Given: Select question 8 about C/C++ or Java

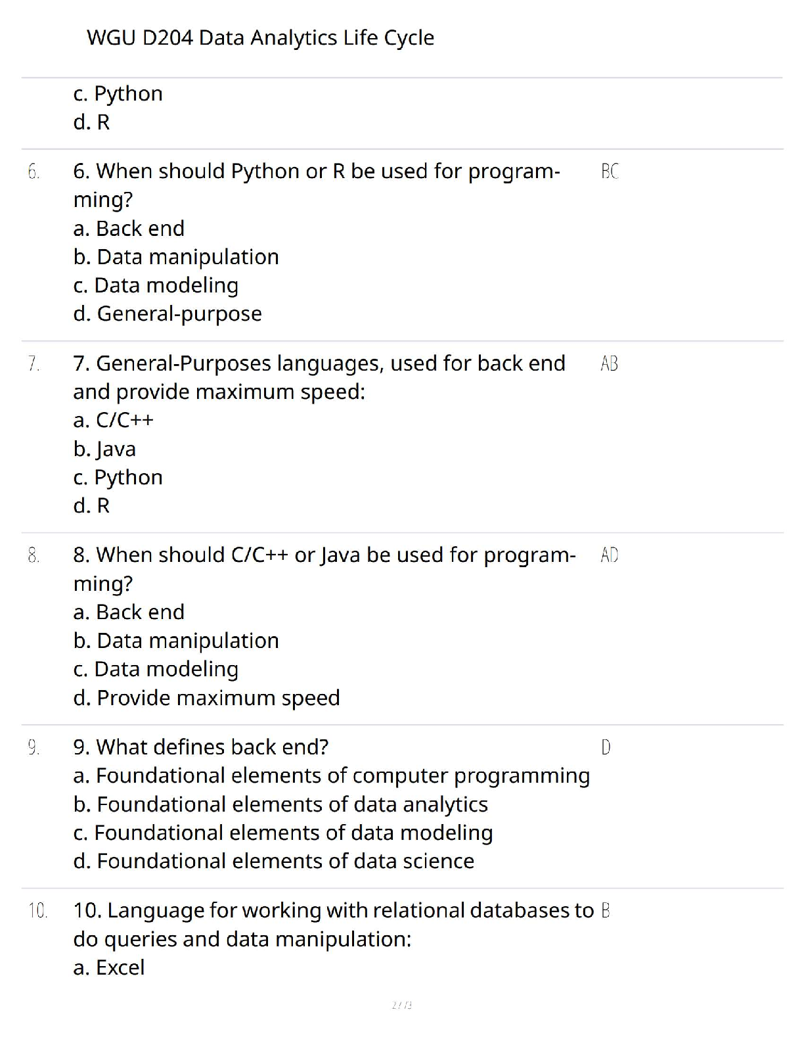Looking at the screenshot, I should [x=324, y=569].
